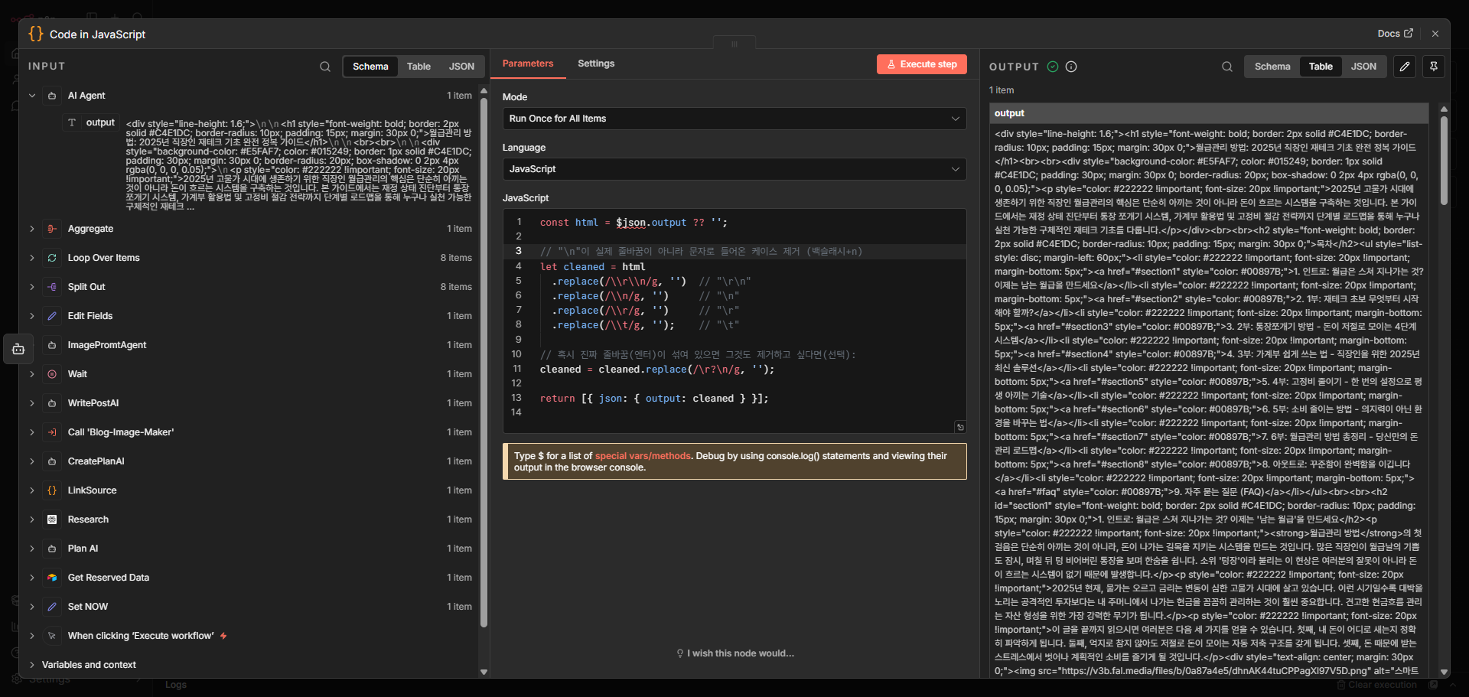Open the Mode dropdown
This screenshot has height=697, width=1469.
[x=734, y=119]
